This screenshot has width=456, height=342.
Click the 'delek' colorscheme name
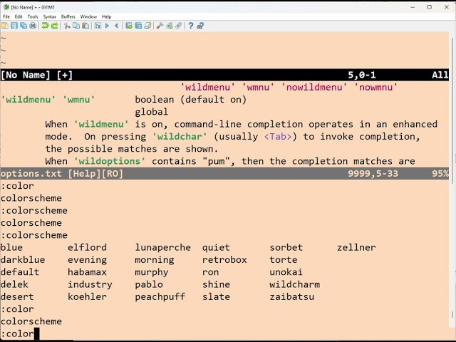point(14,284)
